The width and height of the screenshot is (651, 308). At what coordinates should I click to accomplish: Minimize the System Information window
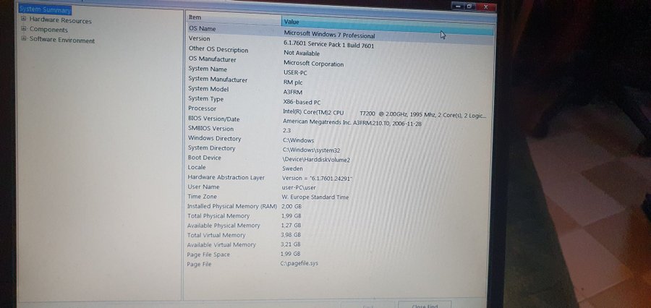459,7
